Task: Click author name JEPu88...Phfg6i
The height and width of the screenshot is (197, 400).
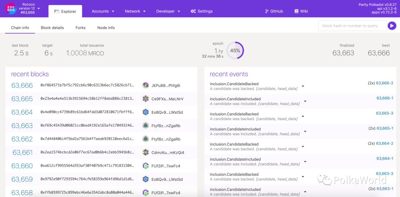Action: tap(166, 85)
